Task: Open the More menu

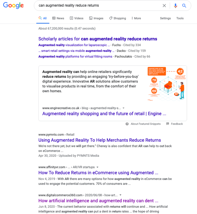Action: click(136, 18)
